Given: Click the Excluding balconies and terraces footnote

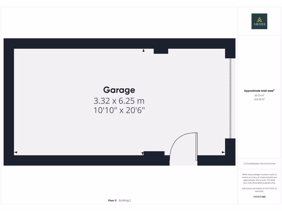Looking at the screenshot, I should click(259, 163).
